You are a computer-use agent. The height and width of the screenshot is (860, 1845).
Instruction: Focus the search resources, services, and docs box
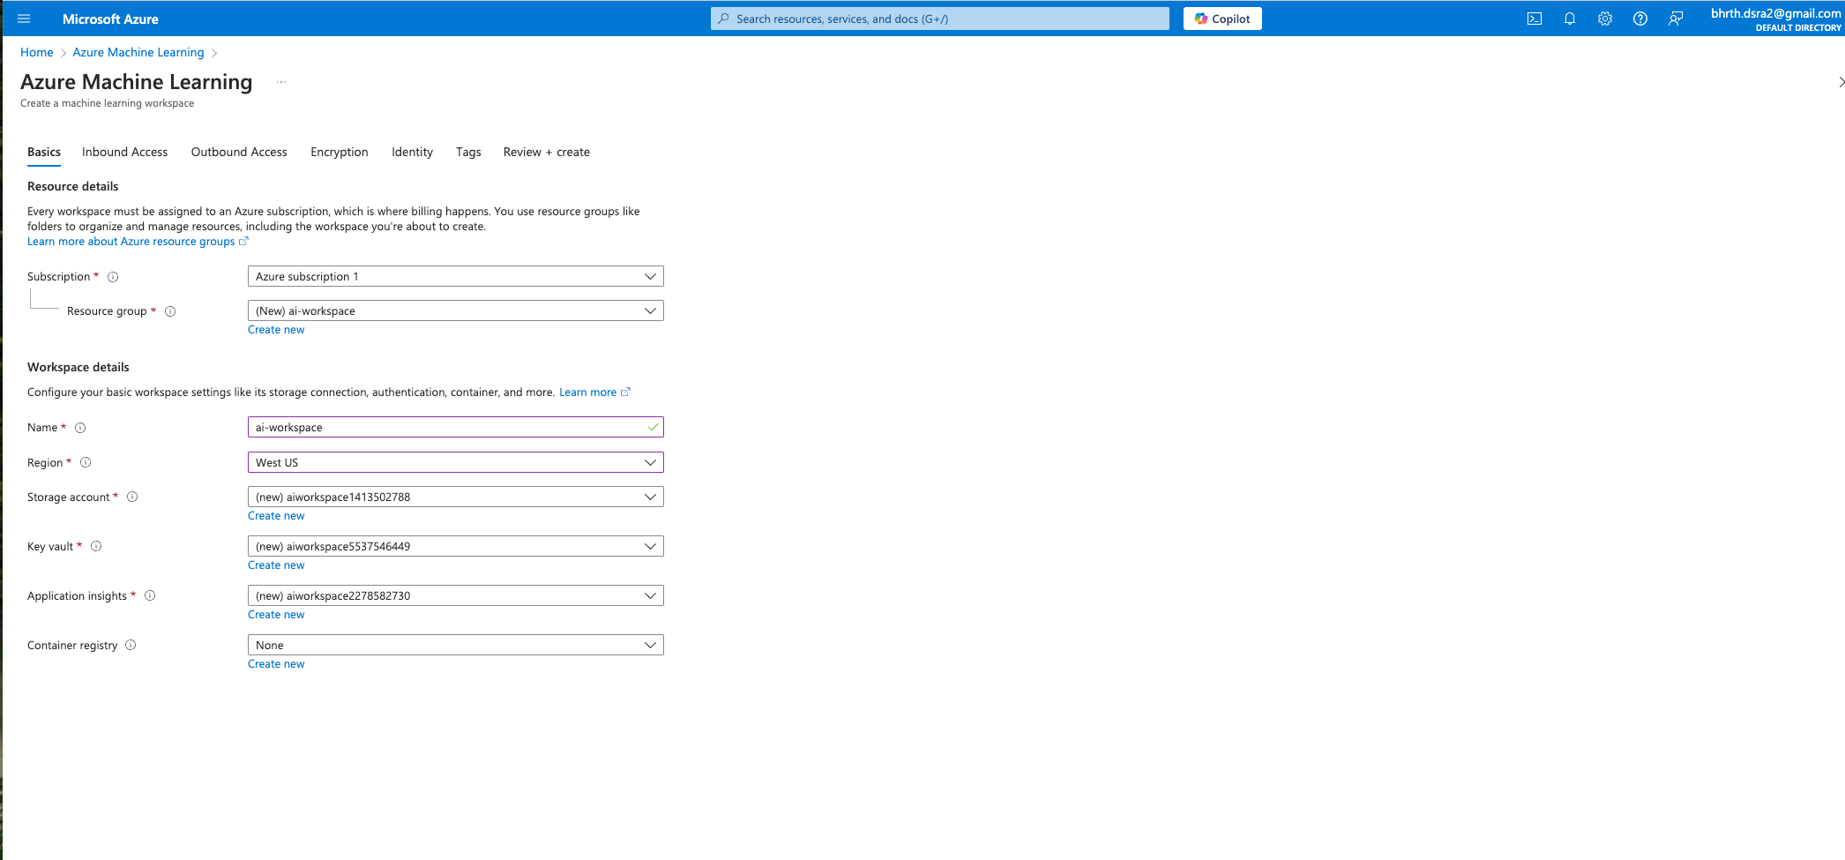pos(940,19)
